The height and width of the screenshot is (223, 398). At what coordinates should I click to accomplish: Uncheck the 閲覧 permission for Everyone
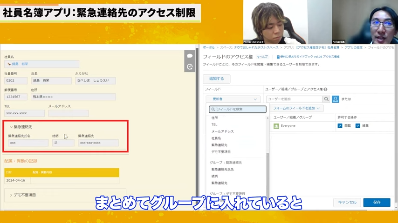click(340, 126)
